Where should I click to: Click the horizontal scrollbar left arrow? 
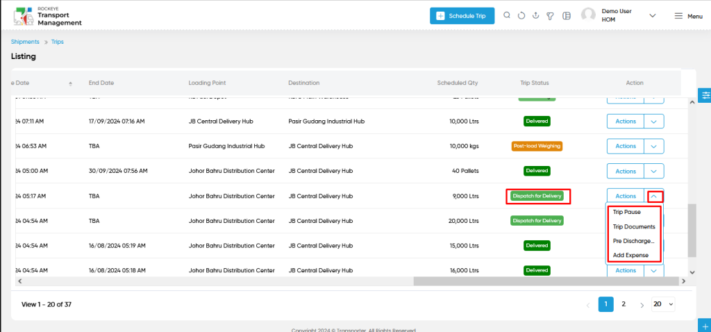point(20,281)
